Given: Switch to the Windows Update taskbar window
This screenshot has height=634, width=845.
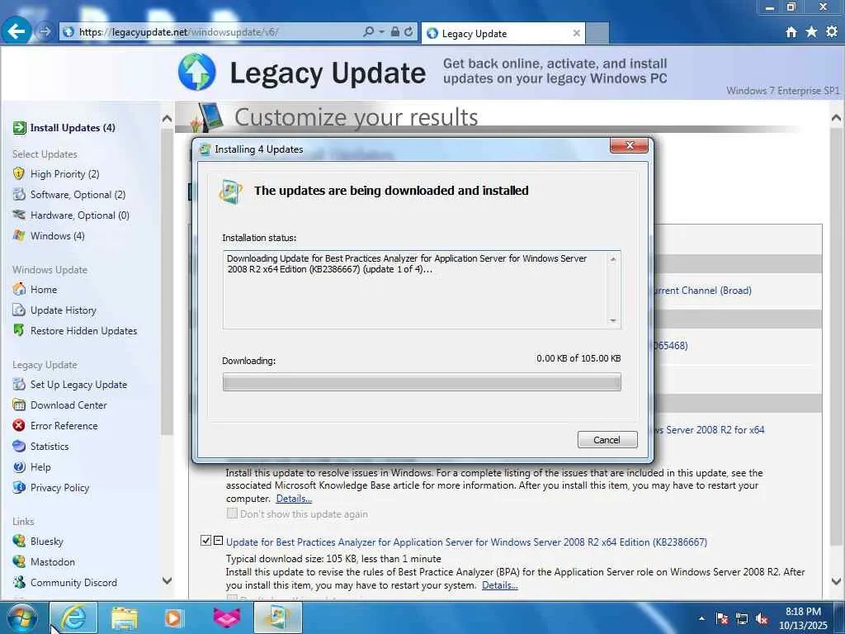Looking at the screenshot, I should [277, 617].
